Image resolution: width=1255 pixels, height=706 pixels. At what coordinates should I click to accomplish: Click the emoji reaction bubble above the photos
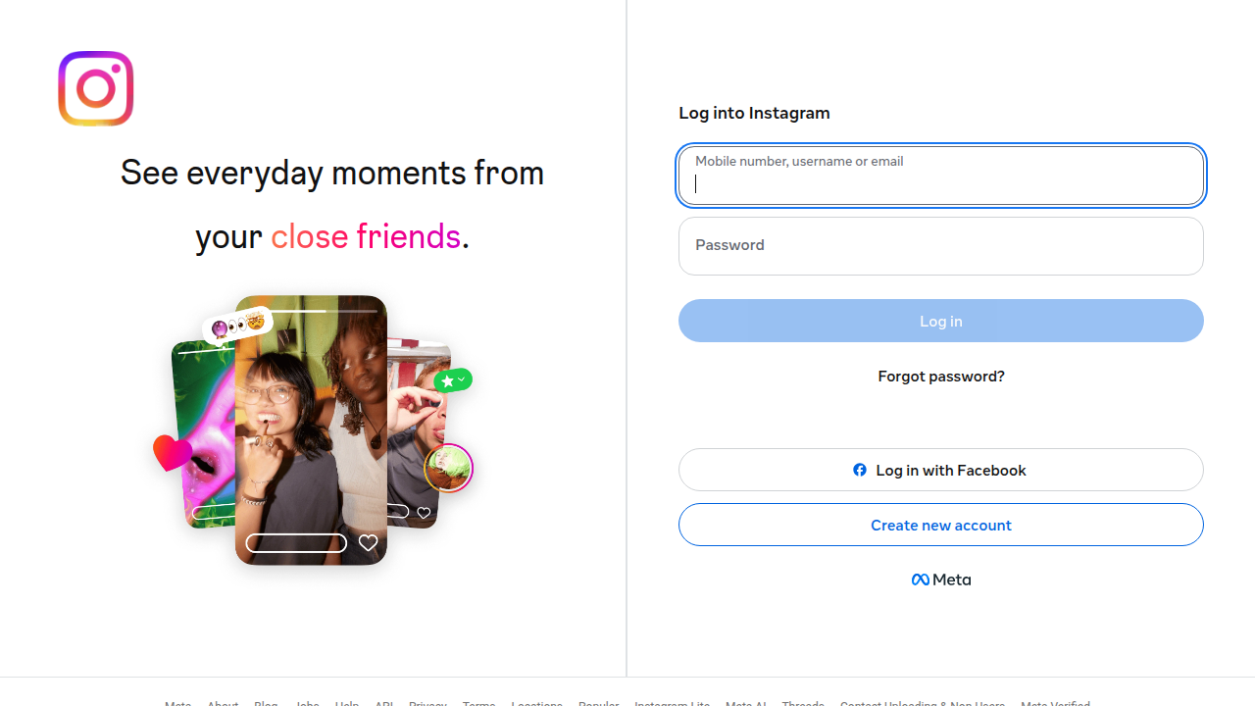point(236,325)
